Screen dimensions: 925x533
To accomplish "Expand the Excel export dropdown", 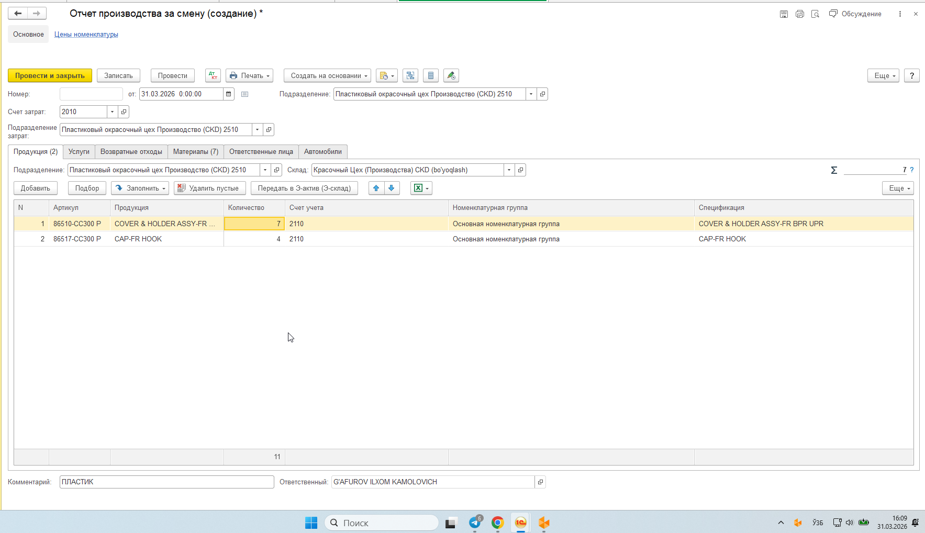I will tap(421, 188).
